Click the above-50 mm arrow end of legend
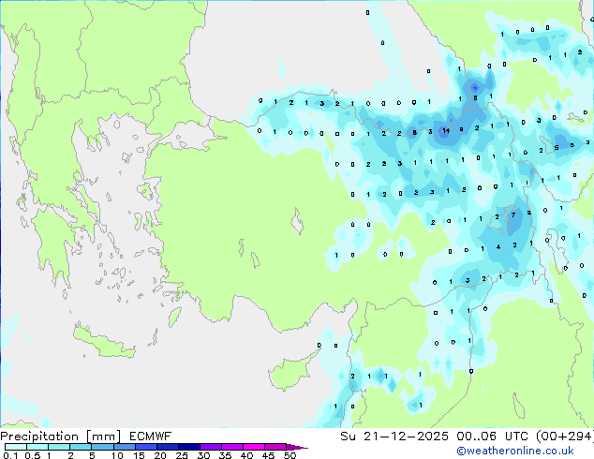Screen dimensions: 594x459 (297, 447)
